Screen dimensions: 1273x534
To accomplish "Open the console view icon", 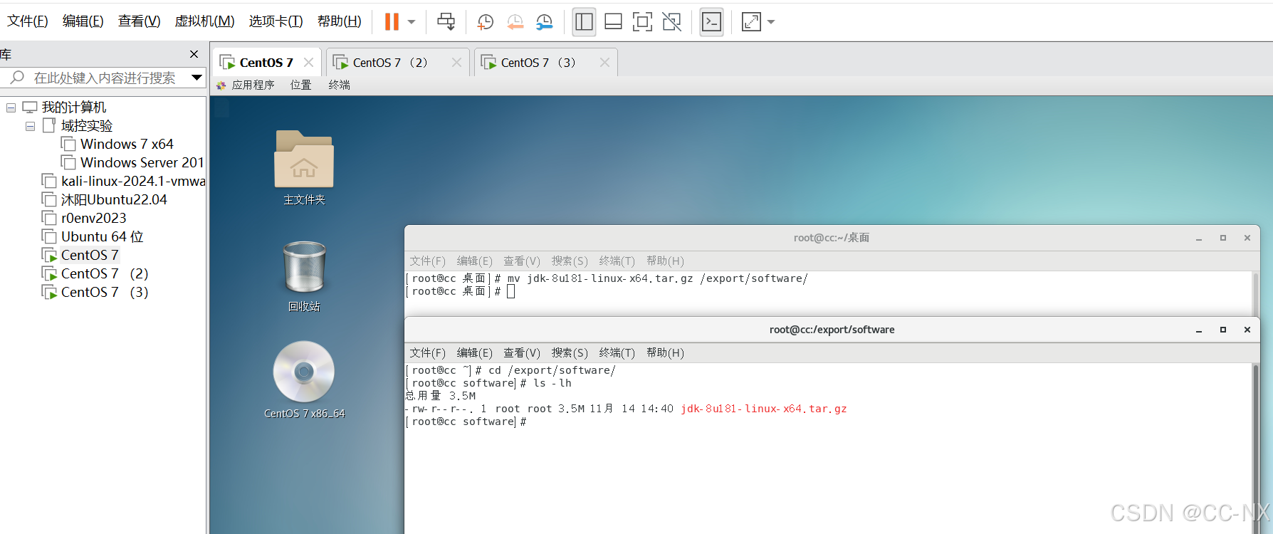I will click(711, 21).
